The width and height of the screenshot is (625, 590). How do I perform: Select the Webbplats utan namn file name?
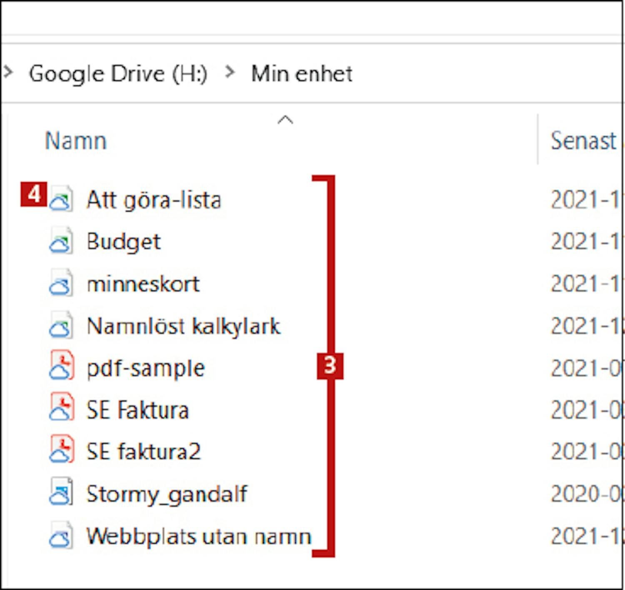(198, 536)
